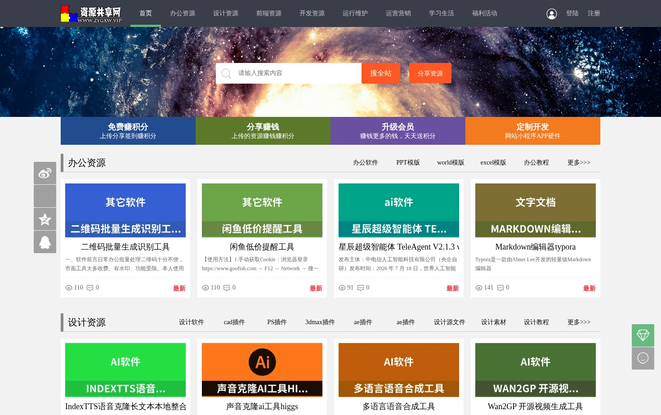This screenshot has width=661, height=415.
Task: Click title Wan2GP 开源视频生成工具
Action: [536, 406]
